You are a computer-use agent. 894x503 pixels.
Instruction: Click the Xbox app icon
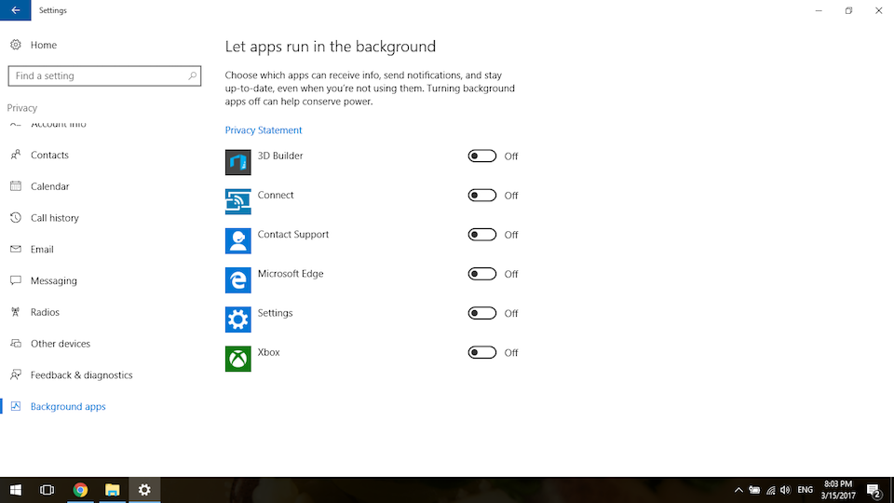(x=237, y=359)
